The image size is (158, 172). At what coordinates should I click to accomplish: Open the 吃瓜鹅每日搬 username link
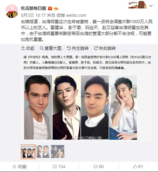tap(34, 8)
